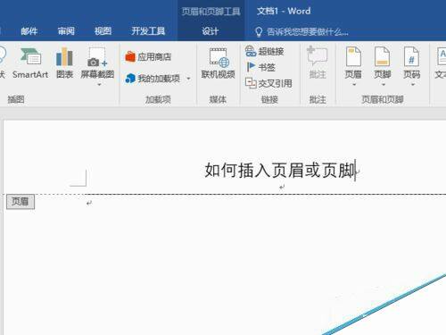Viewport: 446px width, 335px height.
Task: Go to the 设计 design tab
Action: 211,31
